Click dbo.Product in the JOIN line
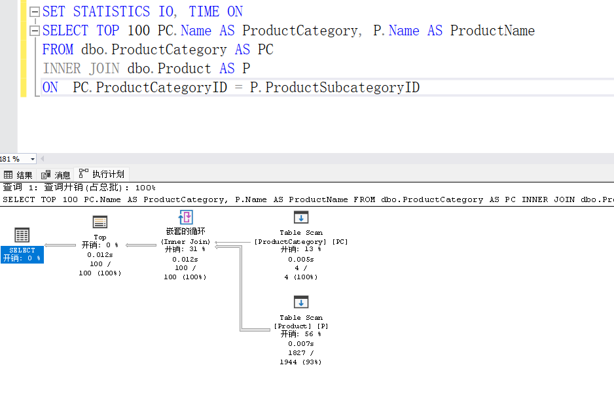 click(x=169, y=69)
